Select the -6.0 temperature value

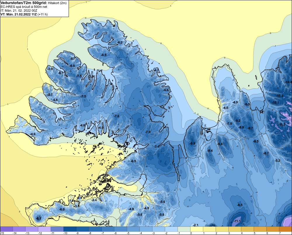[62, 209]
